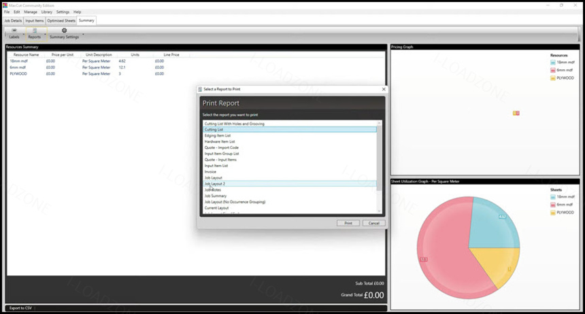
Task: Open the Library menu
Action: pos(47,12)
